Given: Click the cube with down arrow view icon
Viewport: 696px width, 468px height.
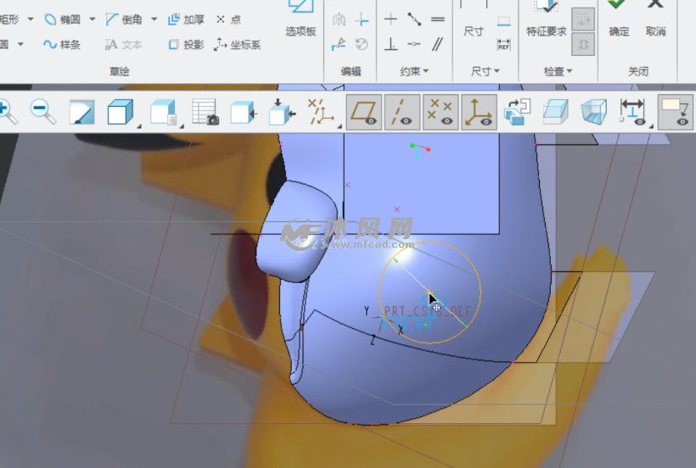Looking at the screenshot, I should coord(283,112).
